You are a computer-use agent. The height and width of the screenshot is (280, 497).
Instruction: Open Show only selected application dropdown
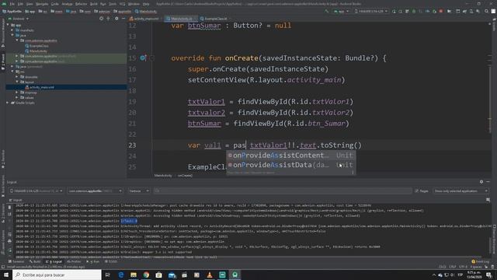[x=461, y=191]
